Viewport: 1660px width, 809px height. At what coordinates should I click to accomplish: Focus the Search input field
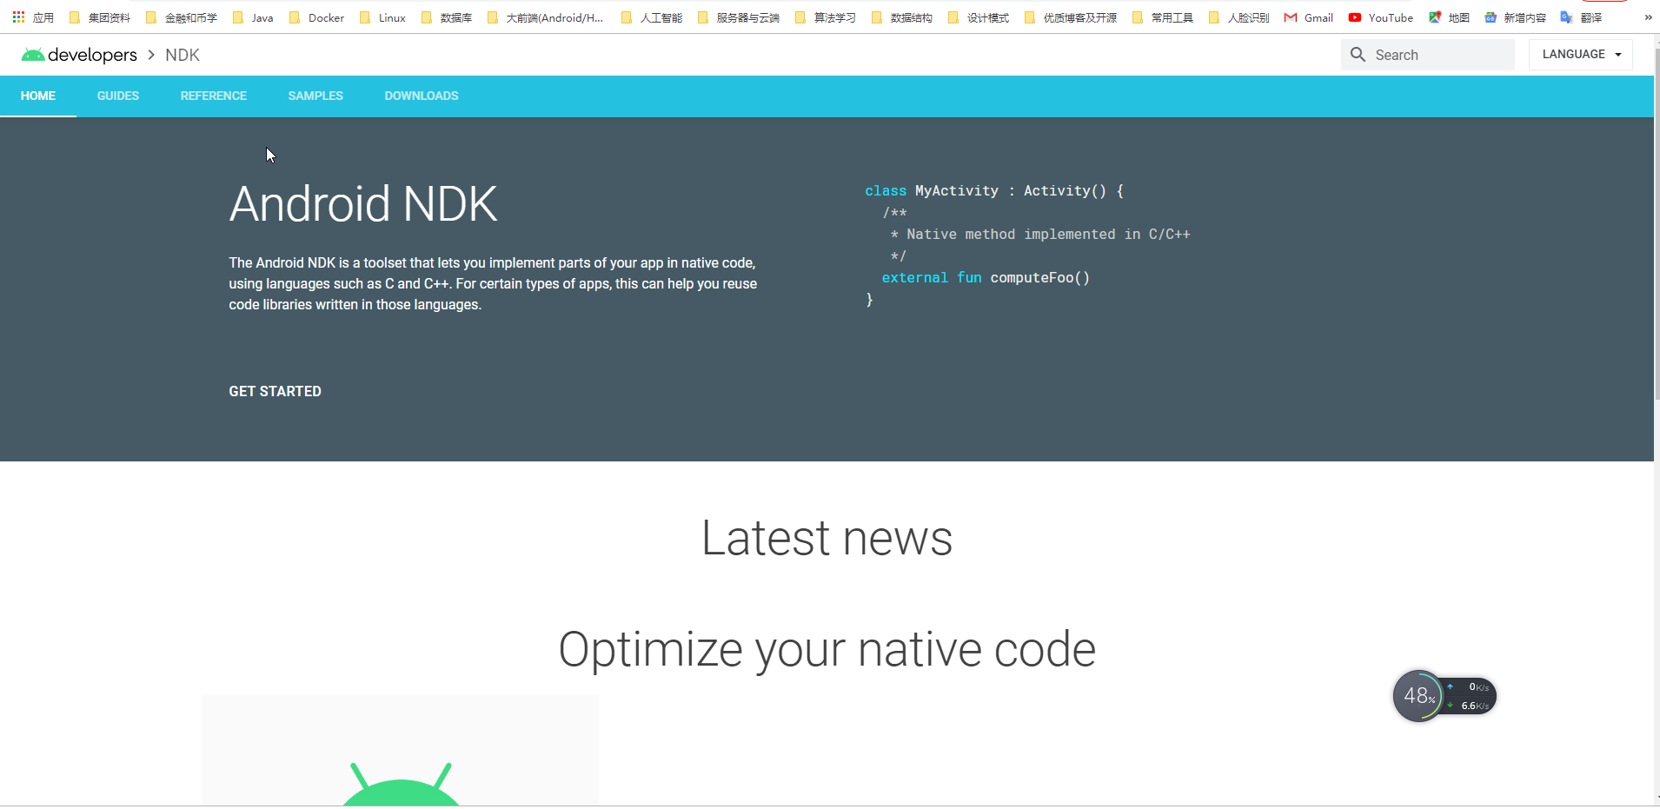(1428, 55)
